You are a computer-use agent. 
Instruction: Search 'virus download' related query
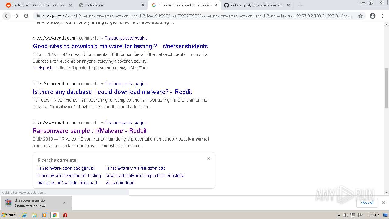point(120,183)
